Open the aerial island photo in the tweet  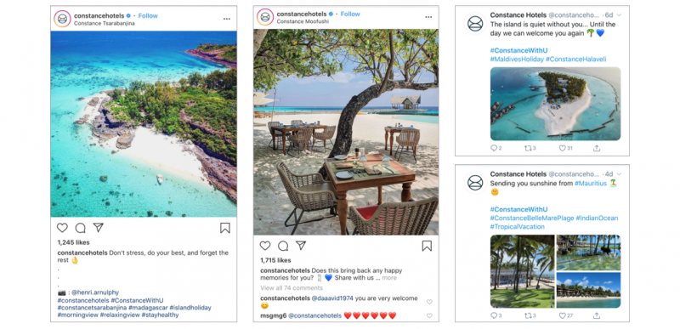(x=555, y=104)
